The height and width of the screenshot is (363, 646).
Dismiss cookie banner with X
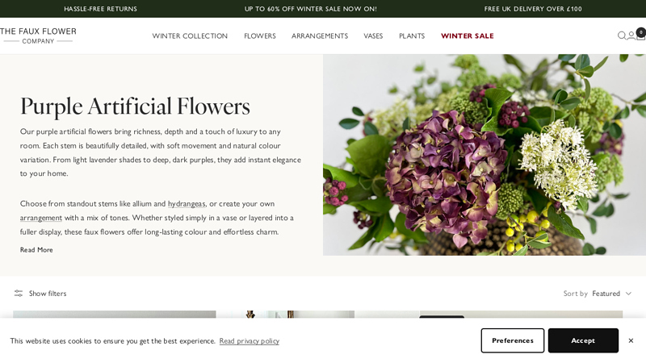click(631, 340)
